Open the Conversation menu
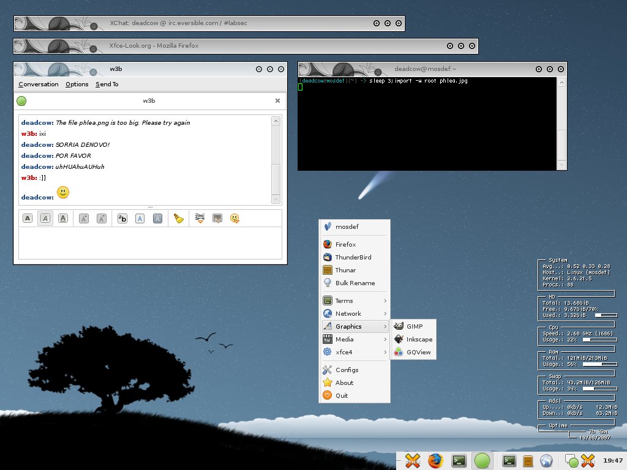 click(x=39, y=84)
